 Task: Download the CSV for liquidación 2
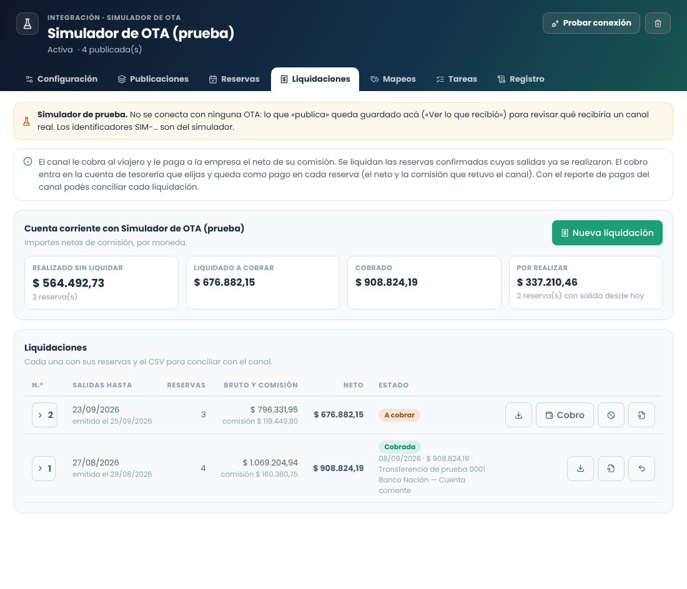click(518, 415)
